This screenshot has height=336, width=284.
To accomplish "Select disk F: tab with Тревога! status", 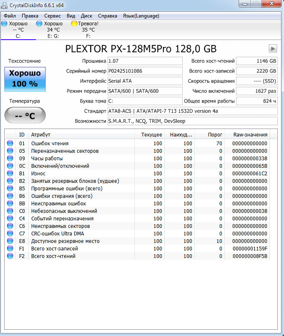I will pos(88,30).
